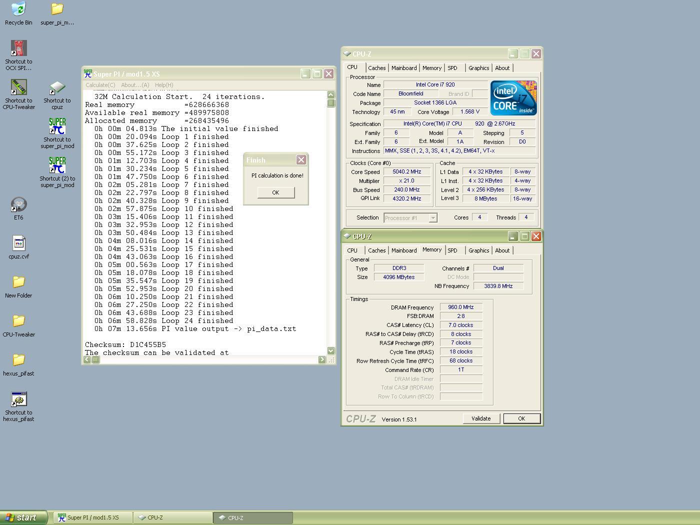Open the Windows start menu

23,517
